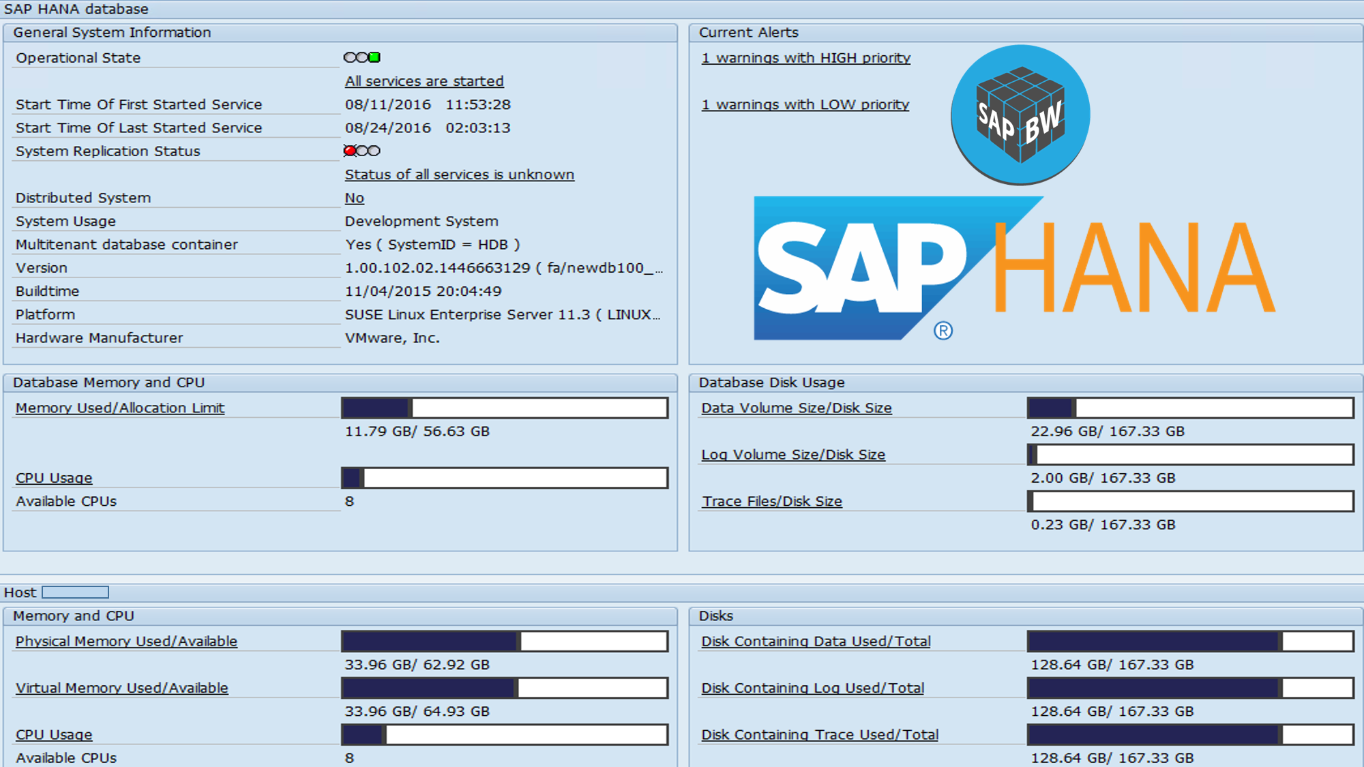
Task: Open Log Volume Size/Disk Size details
Action: (x=792, y=454)
